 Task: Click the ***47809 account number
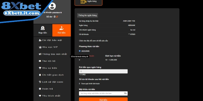click(132, 34)
